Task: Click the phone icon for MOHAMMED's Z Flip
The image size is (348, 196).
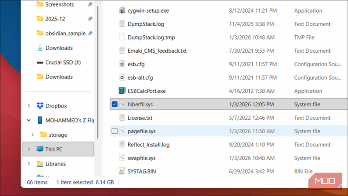Action: point(40,120)
